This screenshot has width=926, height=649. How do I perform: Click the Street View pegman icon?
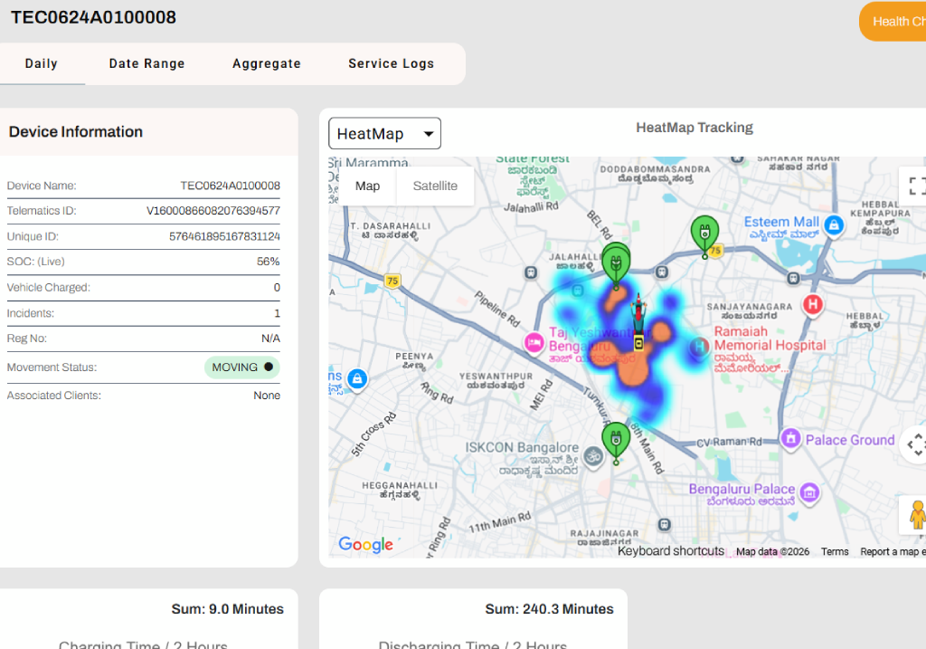[915, 514]
